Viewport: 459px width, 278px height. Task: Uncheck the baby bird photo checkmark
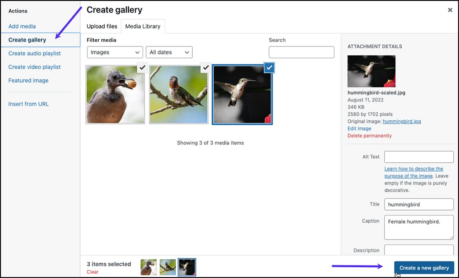coord(142,67)
